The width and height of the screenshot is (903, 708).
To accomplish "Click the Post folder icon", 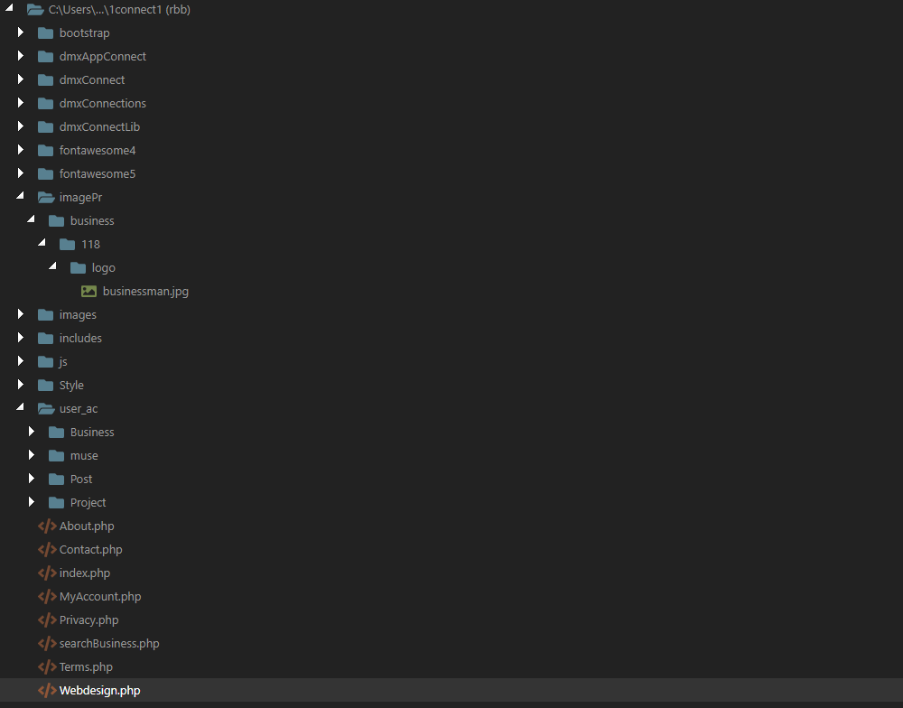I will point(56,480).
